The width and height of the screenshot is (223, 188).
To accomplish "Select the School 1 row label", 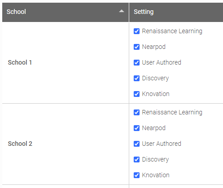I will (x=20, y=62).
